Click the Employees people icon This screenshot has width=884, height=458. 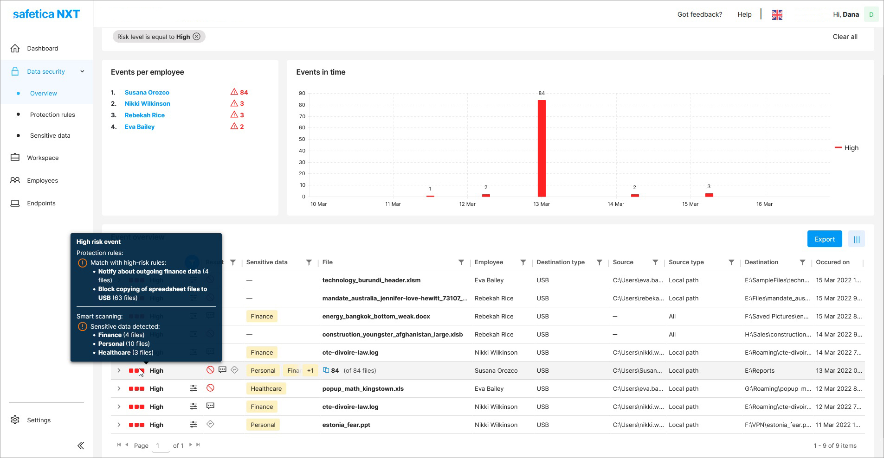(15, 180)
